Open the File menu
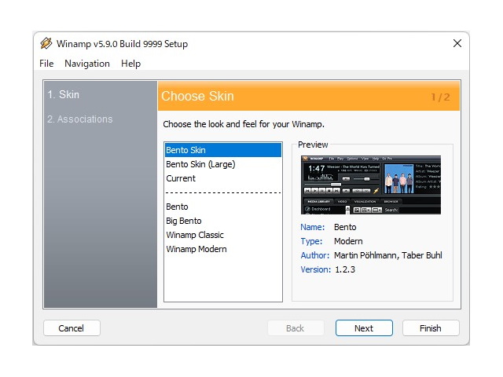Screen dimensions: 503x377 click(46, 64)
